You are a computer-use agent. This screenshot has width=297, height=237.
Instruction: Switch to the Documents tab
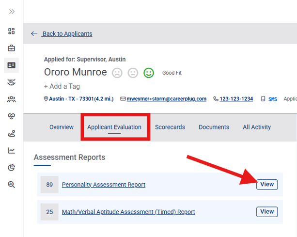click(x=214, y=127)
